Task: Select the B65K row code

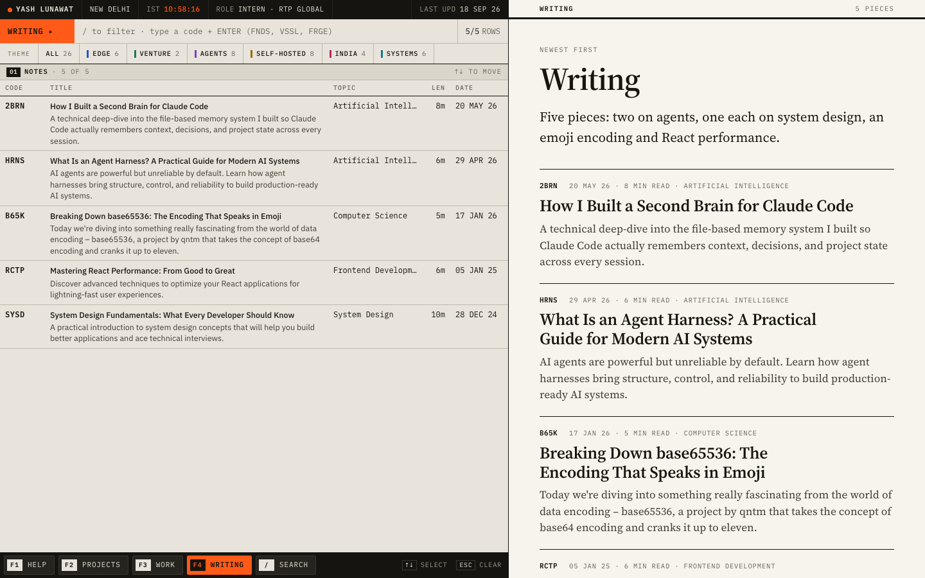Action: click(15, 216)
